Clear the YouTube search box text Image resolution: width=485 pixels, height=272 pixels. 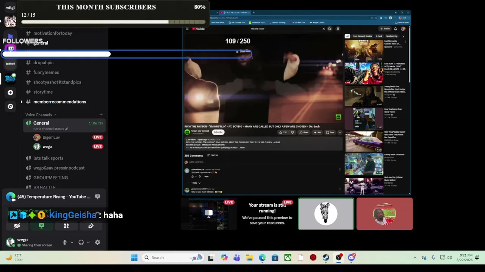(324, 29)
